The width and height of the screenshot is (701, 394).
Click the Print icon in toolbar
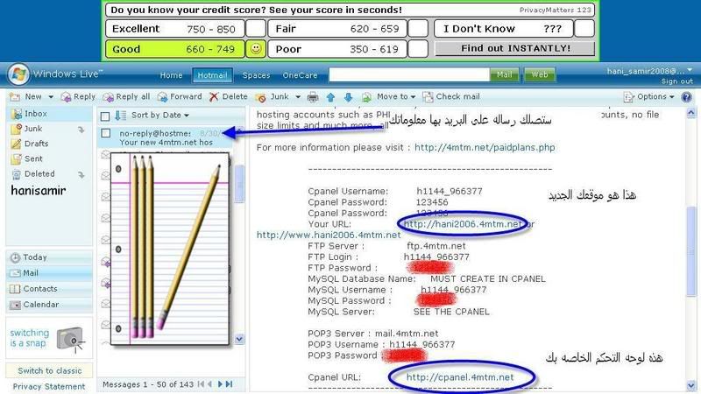tap(313, 97)
